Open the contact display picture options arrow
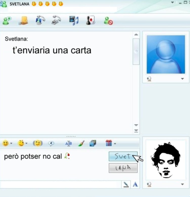 (x=182, y=79)
